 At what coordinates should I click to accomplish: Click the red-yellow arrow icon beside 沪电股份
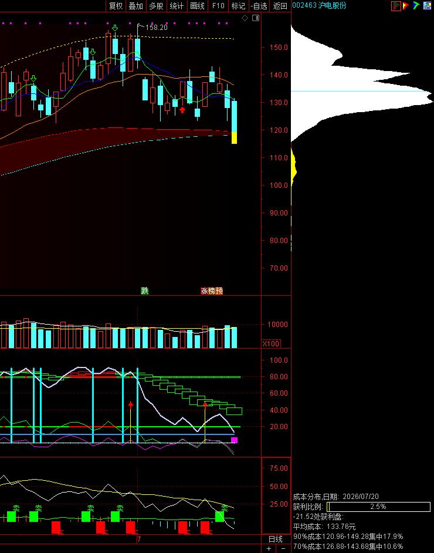tap(406, 6)
